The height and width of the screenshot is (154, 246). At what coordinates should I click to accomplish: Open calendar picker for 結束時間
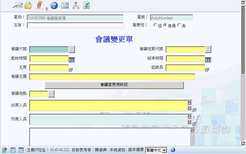point(208,60)
